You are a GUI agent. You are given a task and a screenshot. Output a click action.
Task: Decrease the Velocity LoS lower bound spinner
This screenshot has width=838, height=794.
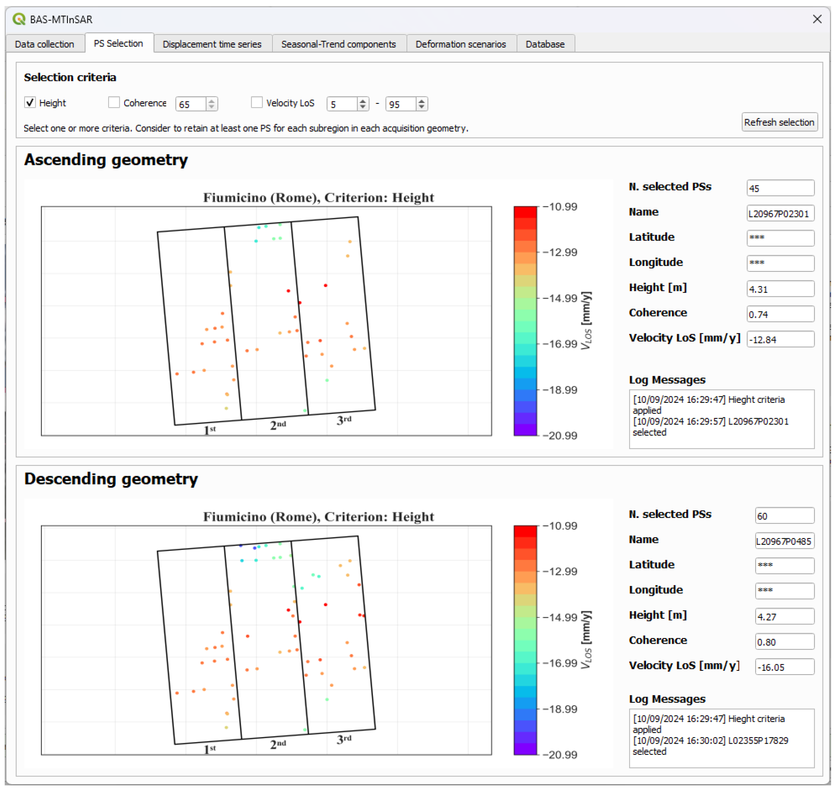[362, 107]
